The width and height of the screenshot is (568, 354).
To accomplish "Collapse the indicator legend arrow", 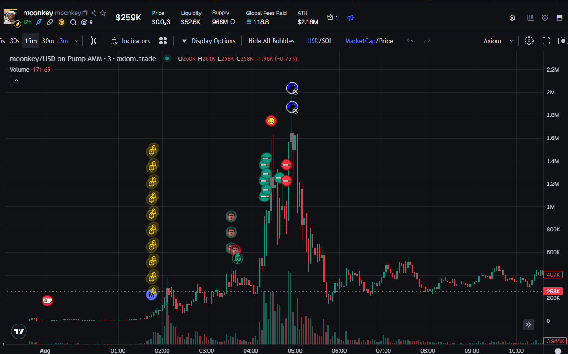I will [x=16, y=81].
